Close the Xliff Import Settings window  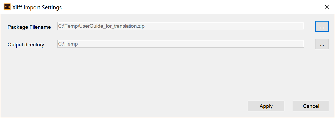pyautogui.click(x=327, y=7)
